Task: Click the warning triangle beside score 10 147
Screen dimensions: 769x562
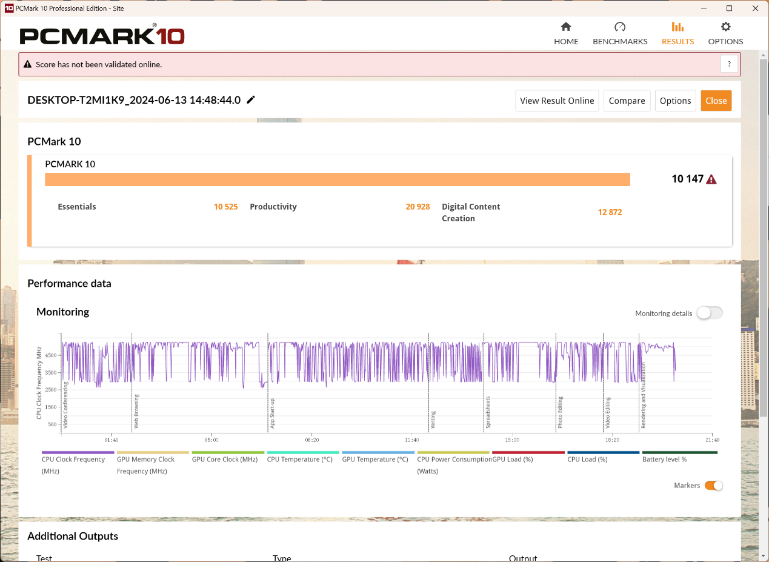Action: (x=711, y=179)
